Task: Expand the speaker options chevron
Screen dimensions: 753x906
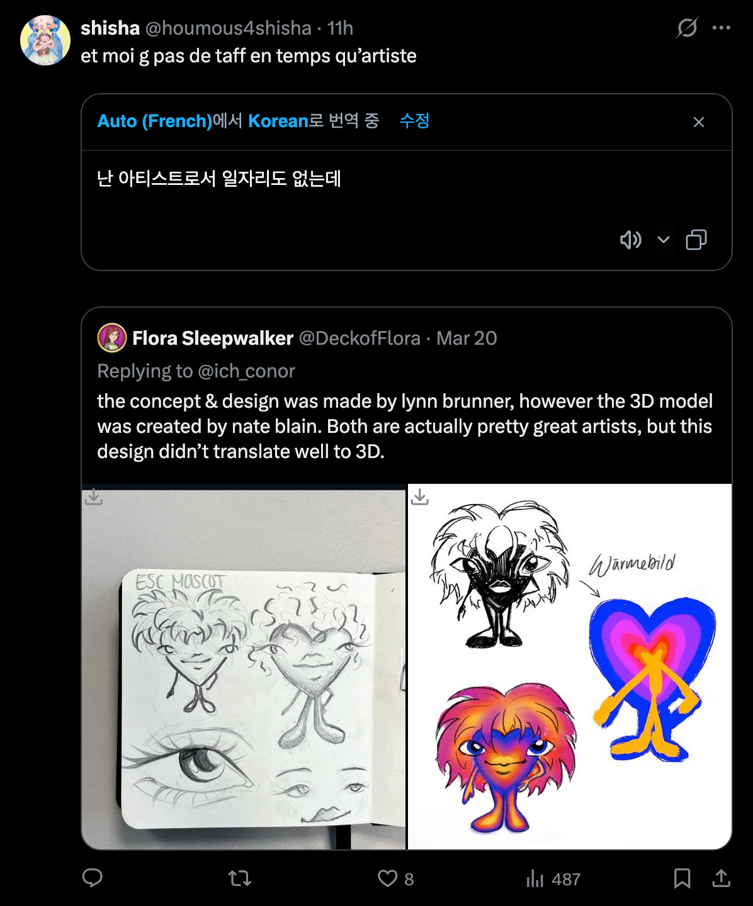Action: coord(663,240)
